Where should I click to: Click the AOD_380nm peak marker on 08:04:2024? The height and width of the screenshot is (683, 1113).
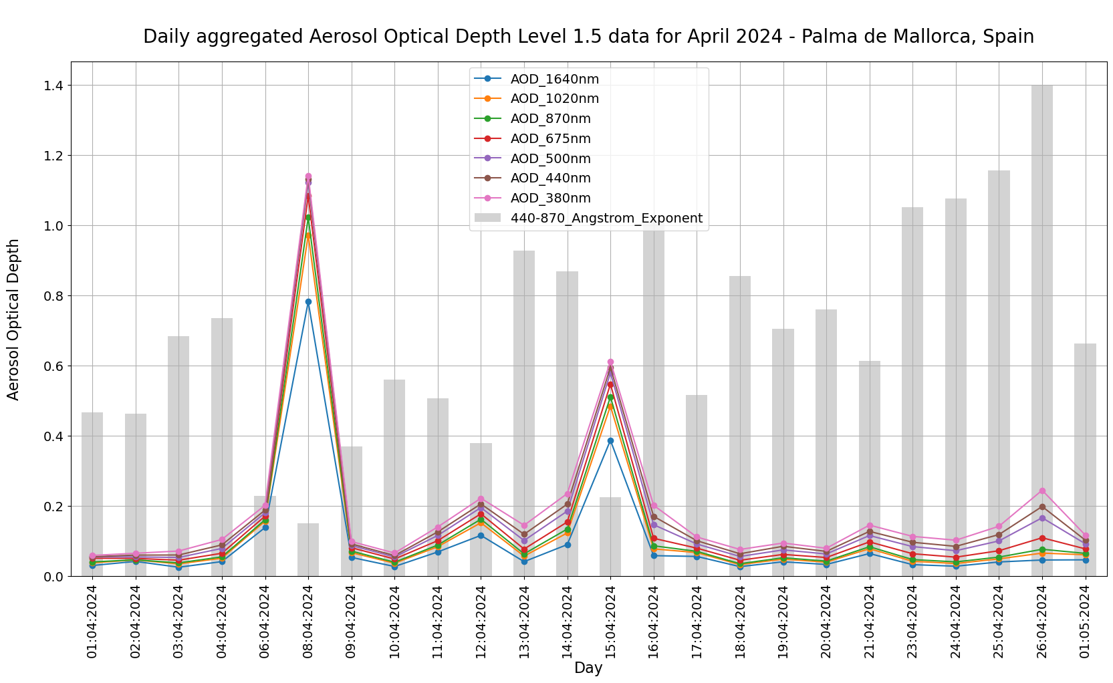click(x=308, y=176)
